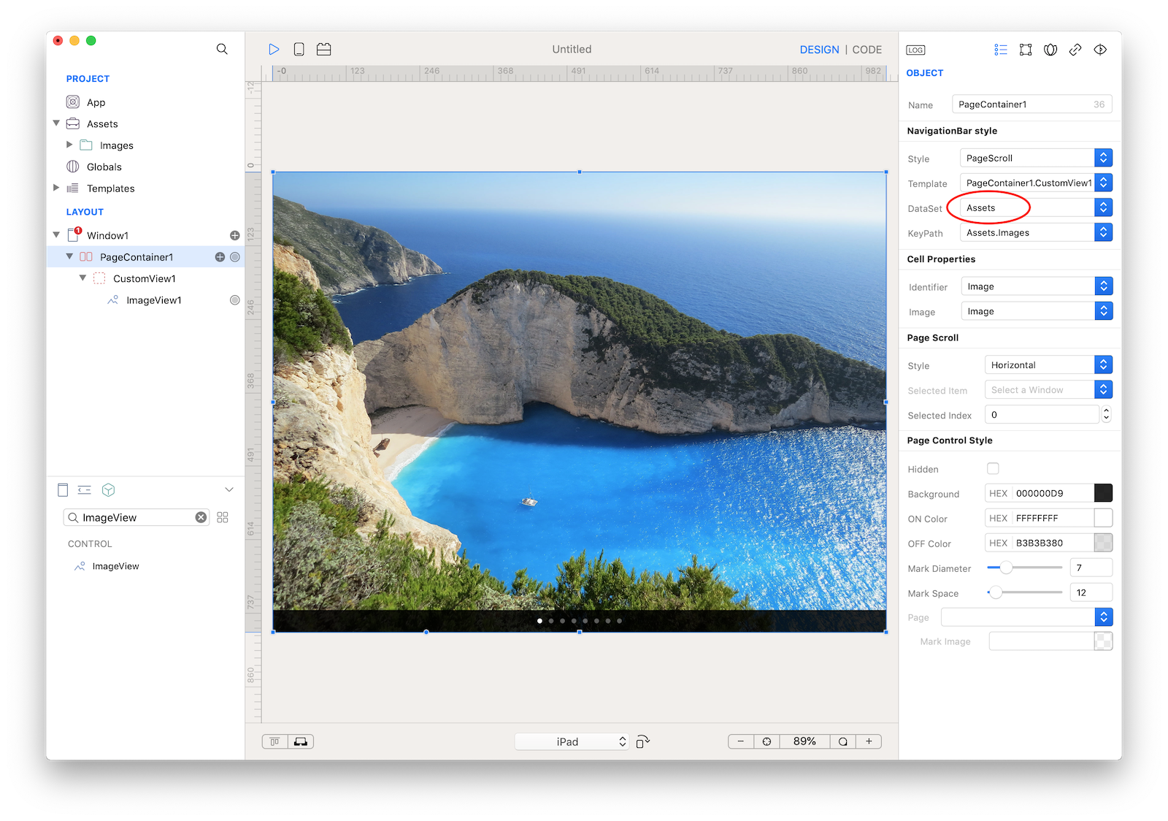Select the geometry frame inspector icon

coord(1026,50)
